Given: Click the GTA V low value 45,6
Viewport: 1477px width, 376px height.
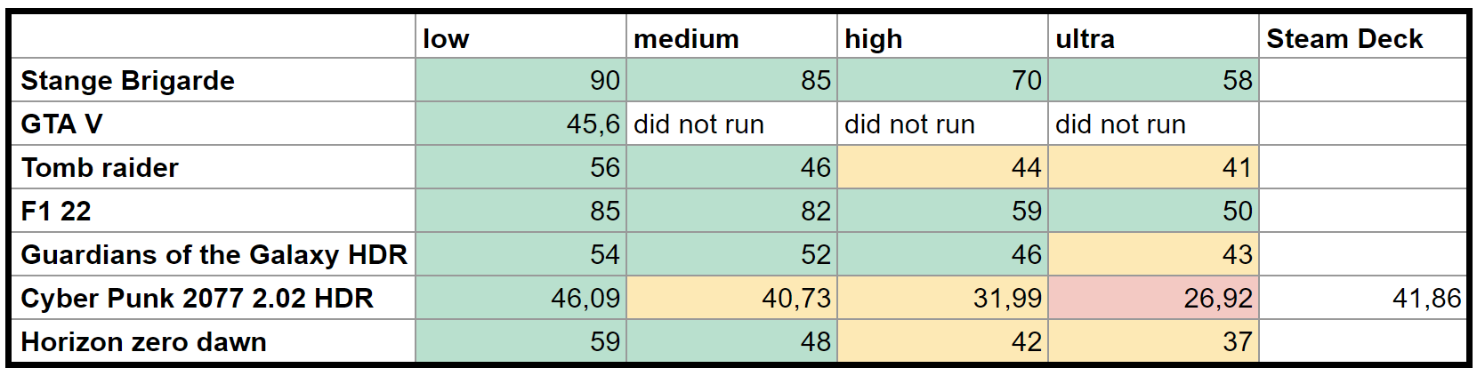Looking at the screenshot, I should [521, 124].
